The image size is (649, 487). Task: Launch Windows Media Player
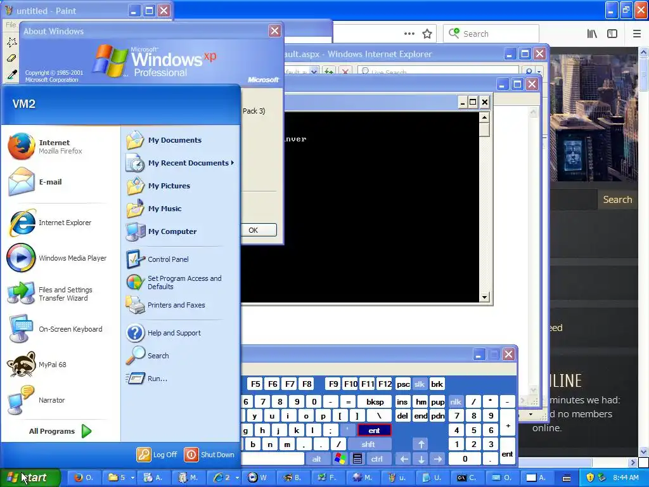[56, 258]
